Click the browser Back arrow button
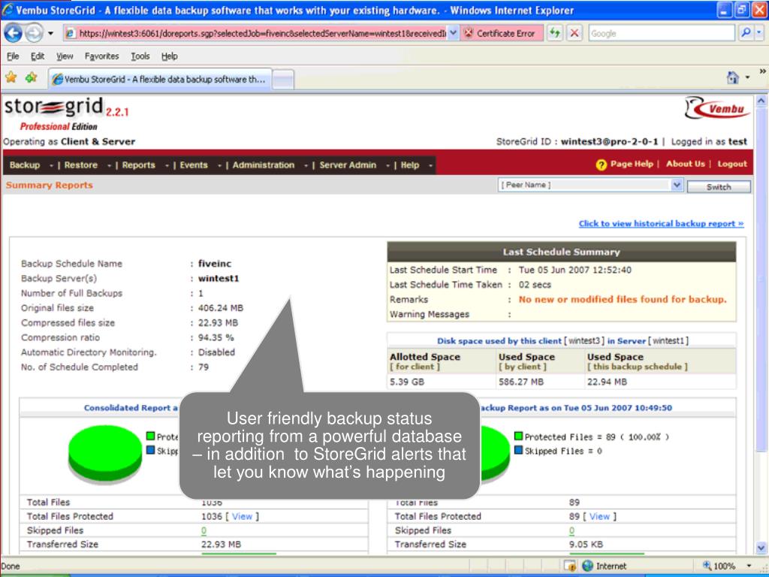This screenshot has width=769, height=577. [14, 33]
